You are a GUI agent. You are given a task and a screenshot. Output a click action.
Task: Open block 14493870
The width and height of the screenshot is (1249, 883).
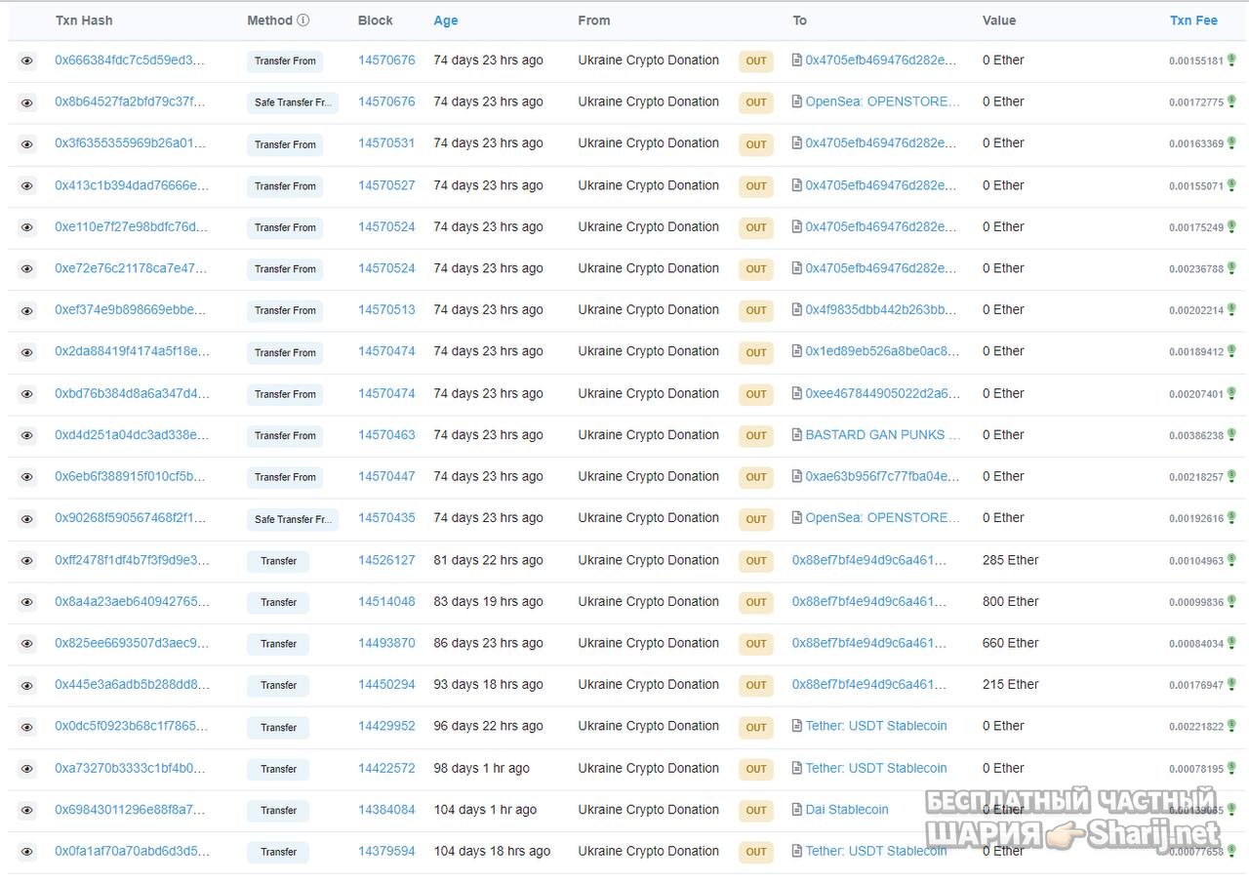[386, 643]
